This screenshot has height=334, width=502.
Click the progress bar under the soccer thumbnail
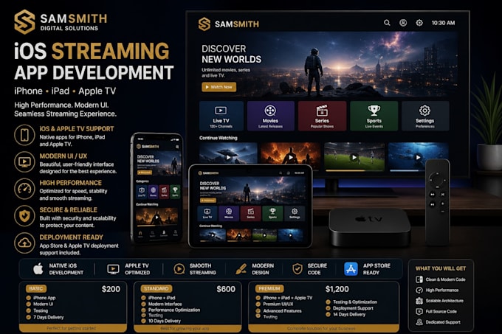tap(354, 170)
